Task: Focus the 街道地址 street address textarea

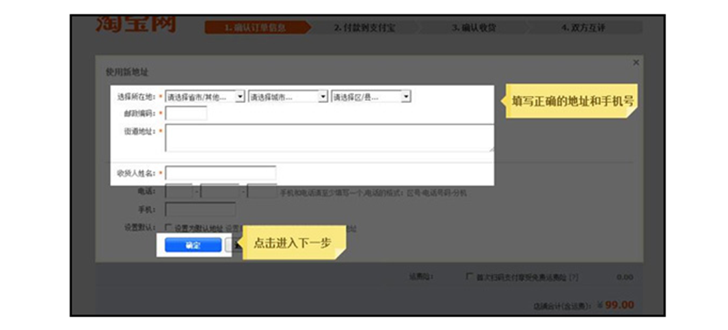Action: (329, 138)
